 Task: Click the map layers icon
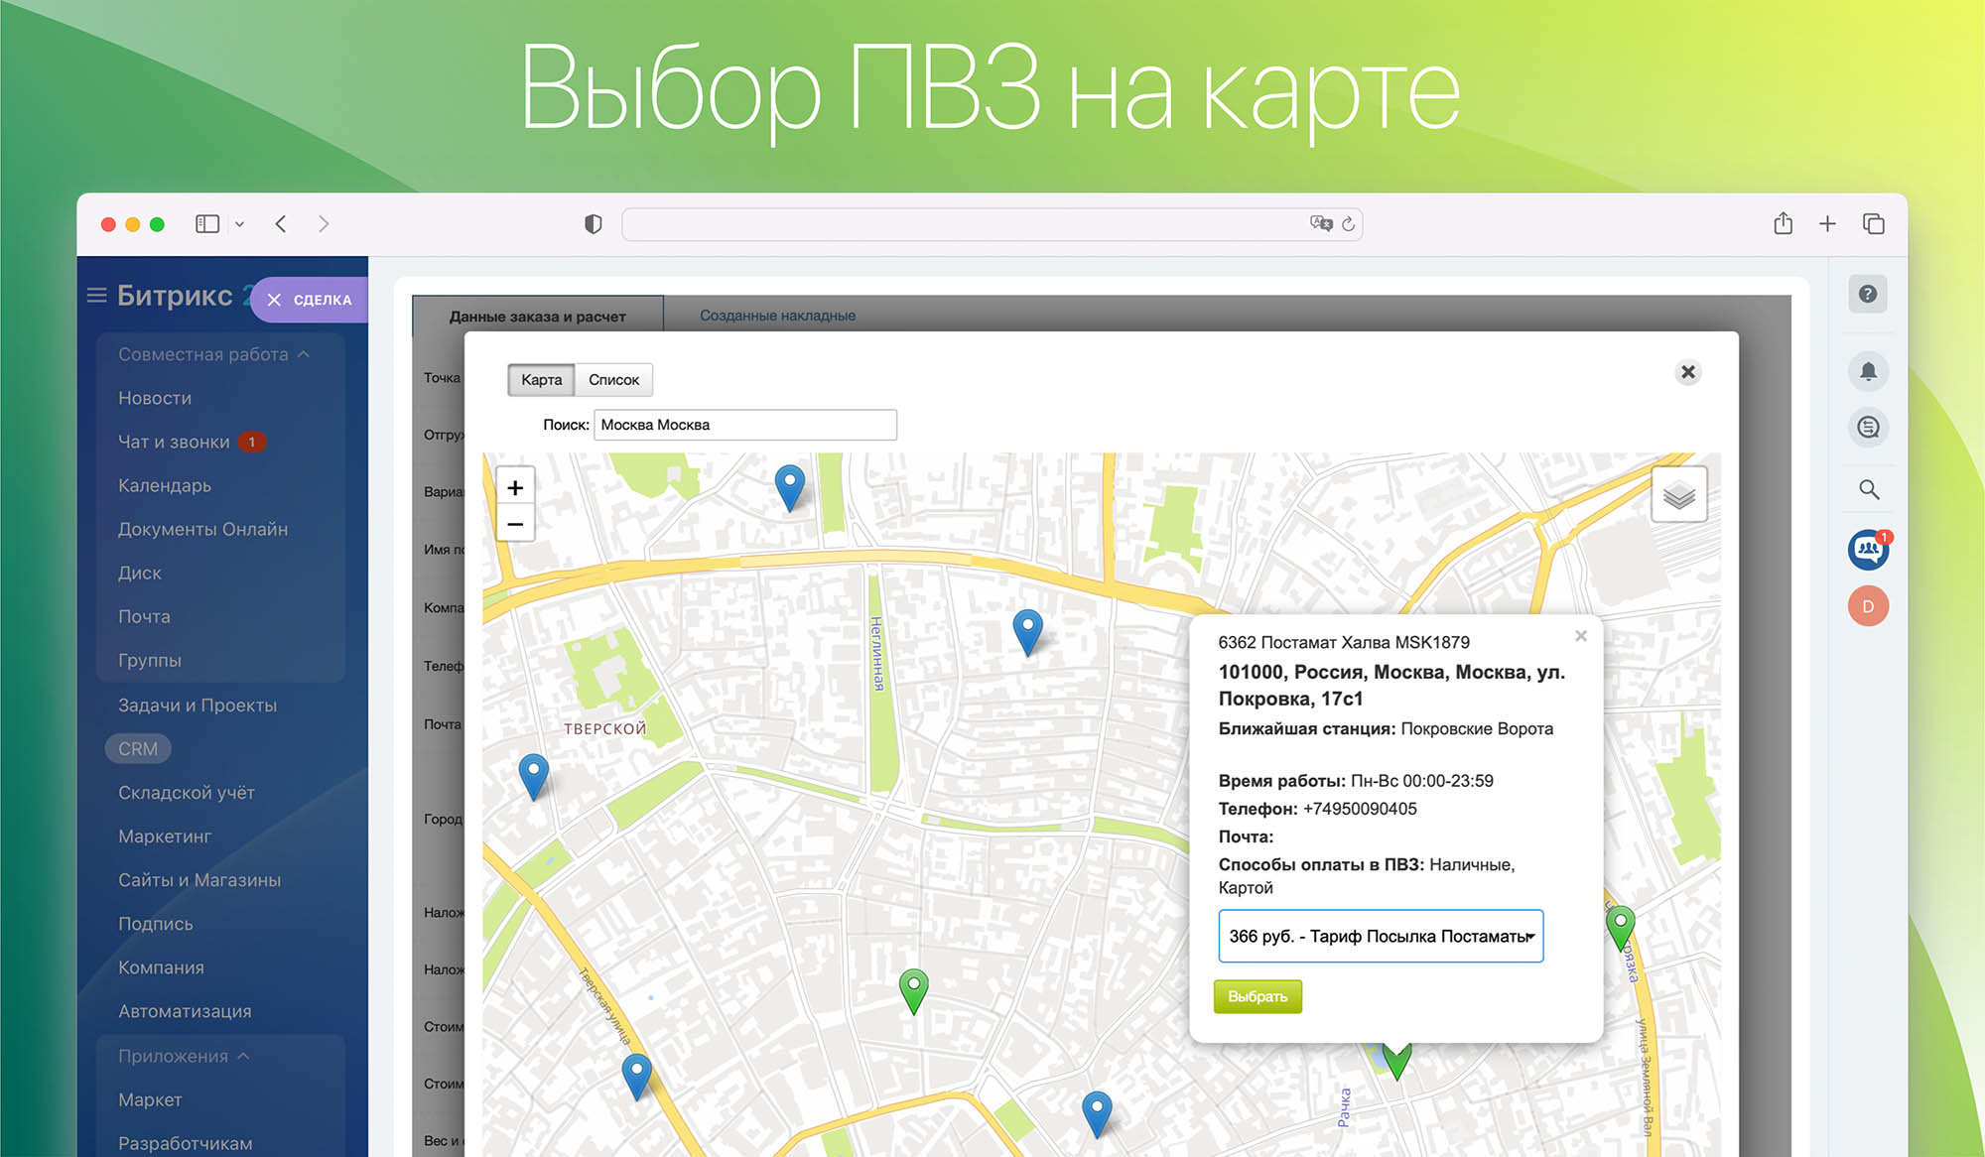coord(1678,494)
